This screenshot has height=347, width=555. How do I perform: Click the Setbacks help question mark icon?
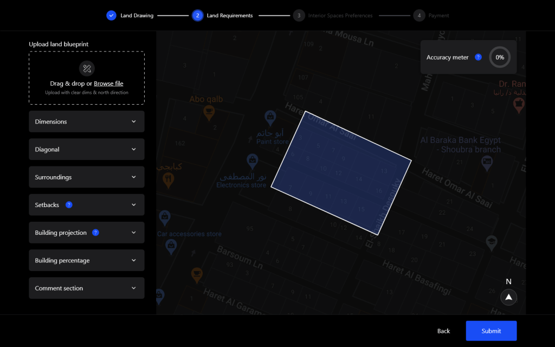click(69, 205)
